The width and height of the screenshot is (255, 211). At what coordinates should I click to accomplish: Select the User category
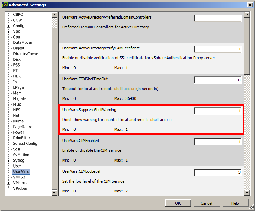[x=17, y=166]
